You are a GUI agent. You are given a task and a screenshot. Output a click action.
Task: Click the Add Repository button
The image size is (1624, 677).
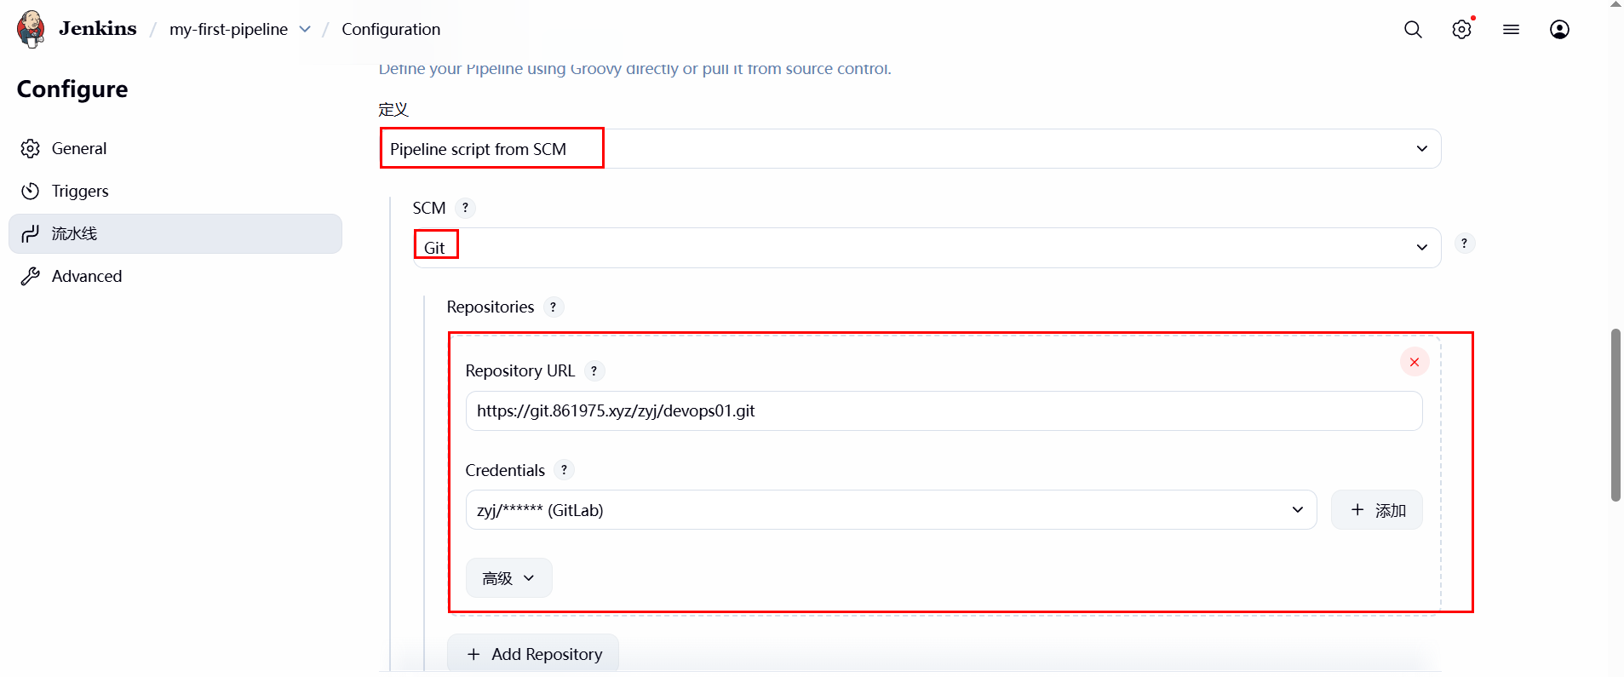533,654
